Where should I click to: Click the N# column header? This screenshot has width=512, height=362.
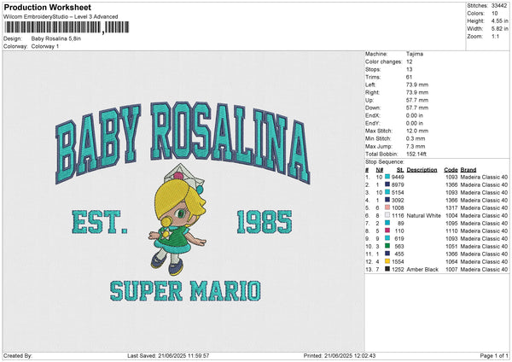pos(379,169)
